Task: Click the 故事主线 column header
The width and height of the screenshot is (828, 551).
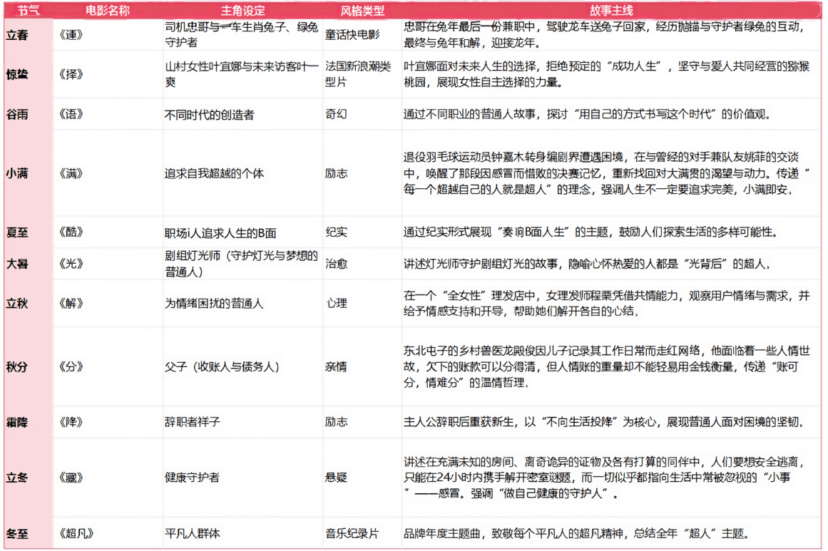Action: [611, 10]
